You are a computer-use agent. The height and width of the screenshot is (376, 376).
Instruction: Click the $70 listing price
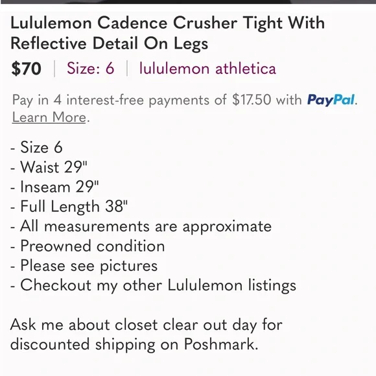26,69
